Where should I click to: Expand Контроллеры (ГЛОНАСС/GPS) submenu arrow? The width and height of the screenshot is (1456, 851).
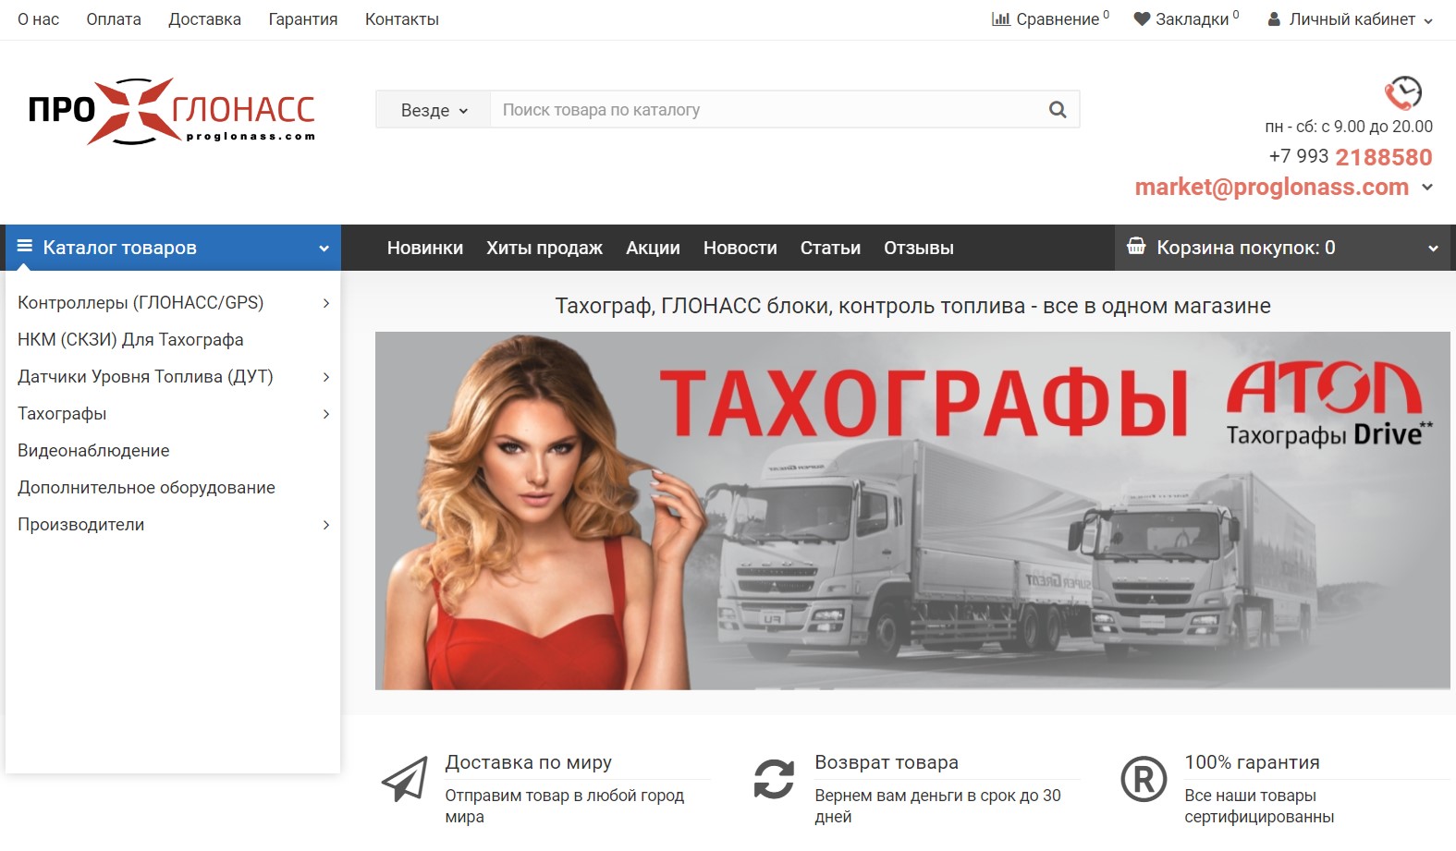tap(326, 303)
